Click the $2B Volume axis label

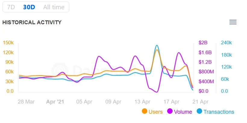point(203,43)
